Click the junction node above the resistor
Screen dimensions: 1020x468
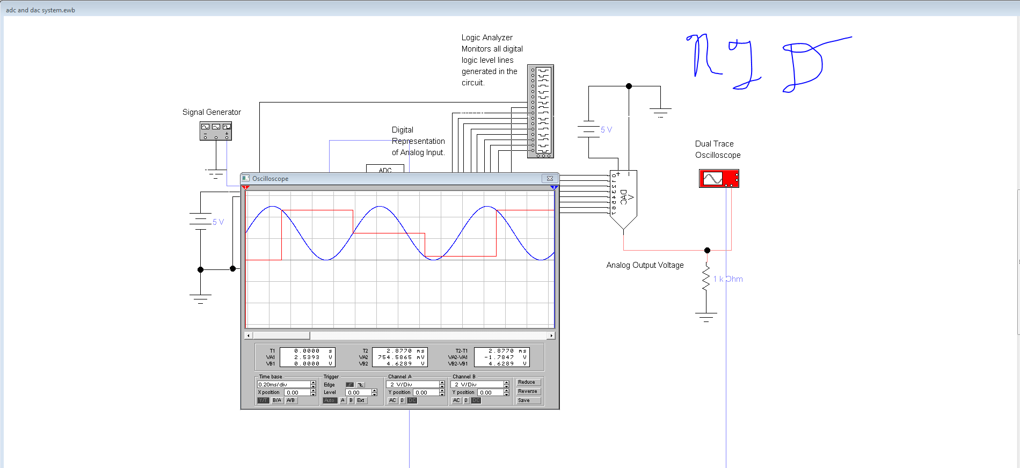coord(707,250)
